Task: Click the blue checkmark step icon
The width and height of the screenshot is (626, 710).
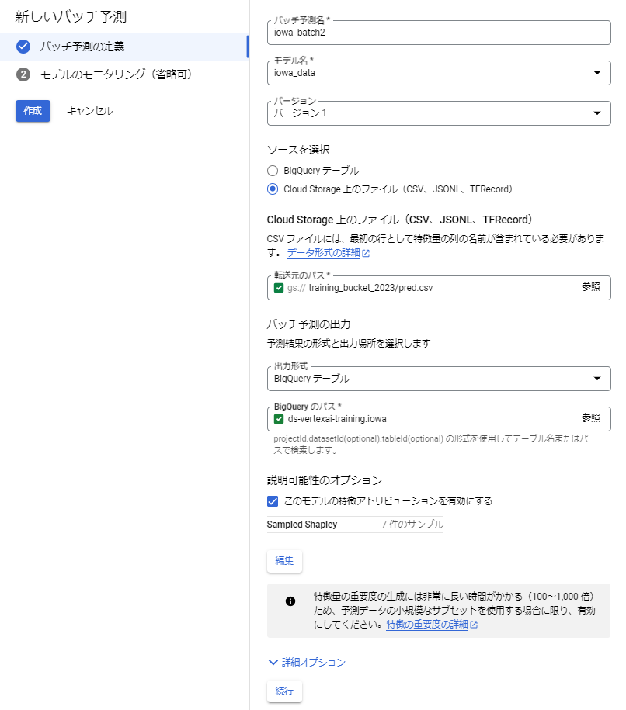Action: click(x=23, y=47)
